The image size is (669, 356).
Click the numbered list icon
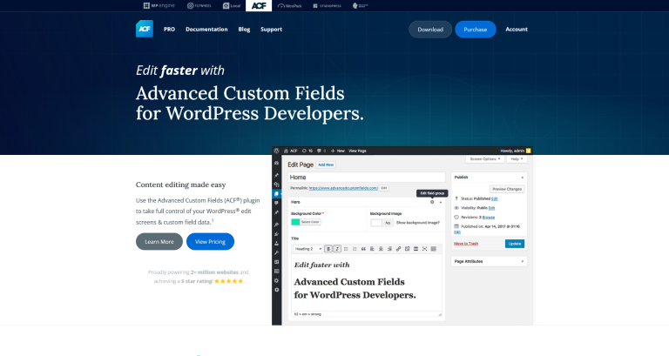coord(355,249)
